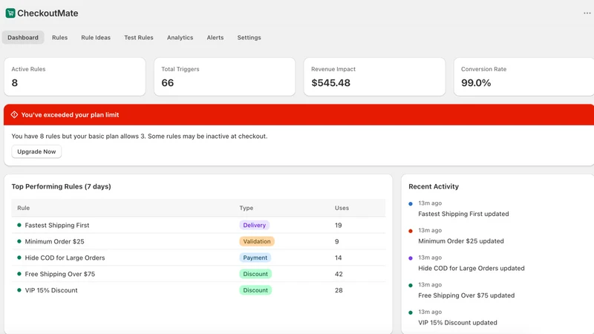Click the uses value 19

tap(339, 226)
